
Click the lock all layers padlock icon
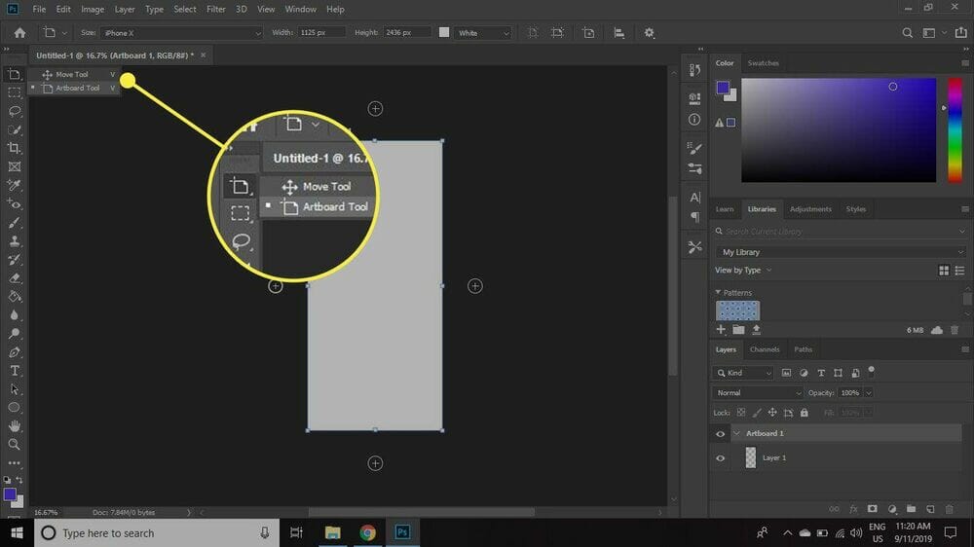click(x=805, y=413)
